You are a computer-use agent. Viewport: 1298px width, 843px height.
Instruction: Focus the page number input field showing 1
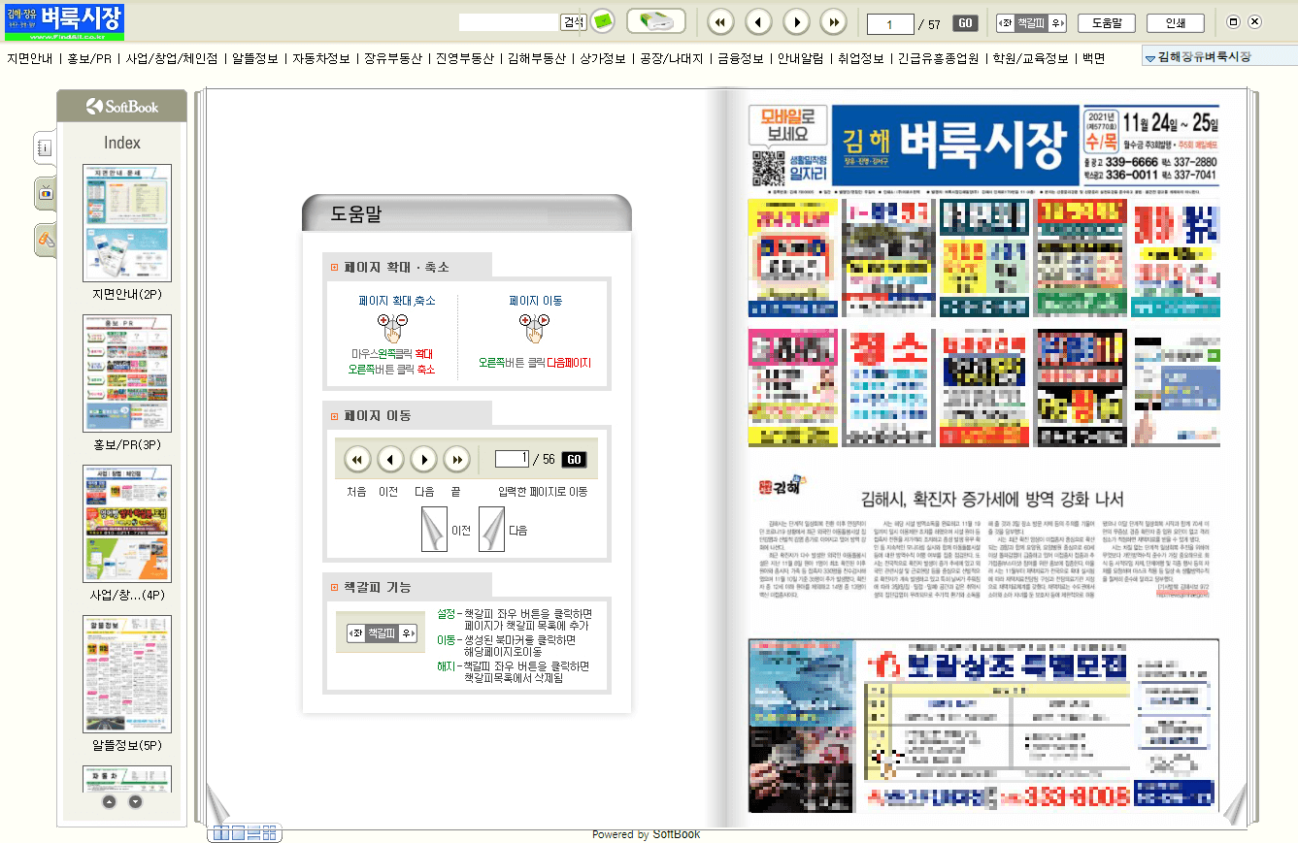coord(890,22)
